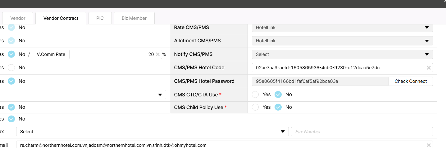Viewport: 446px width, 148px height.
Task: Clear the V.Comm Rate field value
Action: (158, 54)
